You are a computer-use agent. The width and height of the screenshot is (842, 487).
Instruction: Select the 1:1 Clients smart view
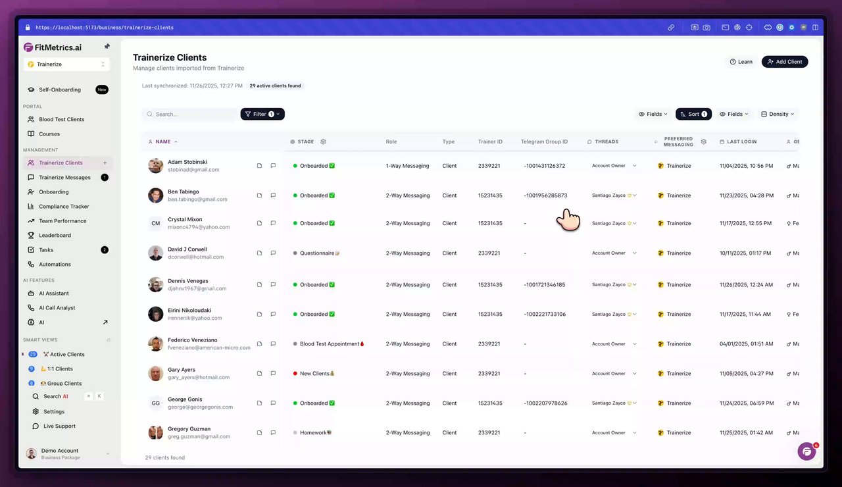tap(56, 369)
